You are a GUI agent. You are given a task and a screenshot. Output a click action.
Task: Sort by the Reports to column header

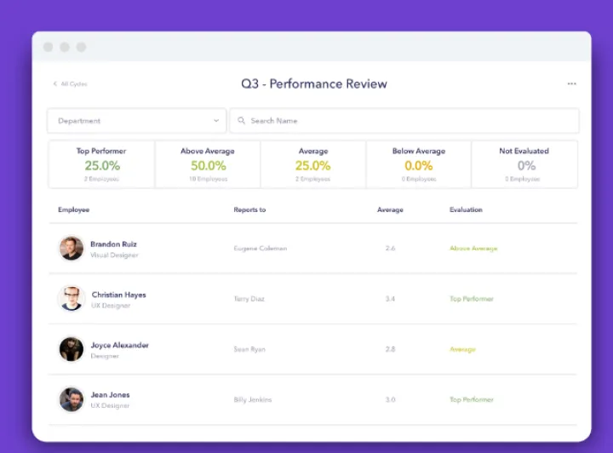(249, 209)
